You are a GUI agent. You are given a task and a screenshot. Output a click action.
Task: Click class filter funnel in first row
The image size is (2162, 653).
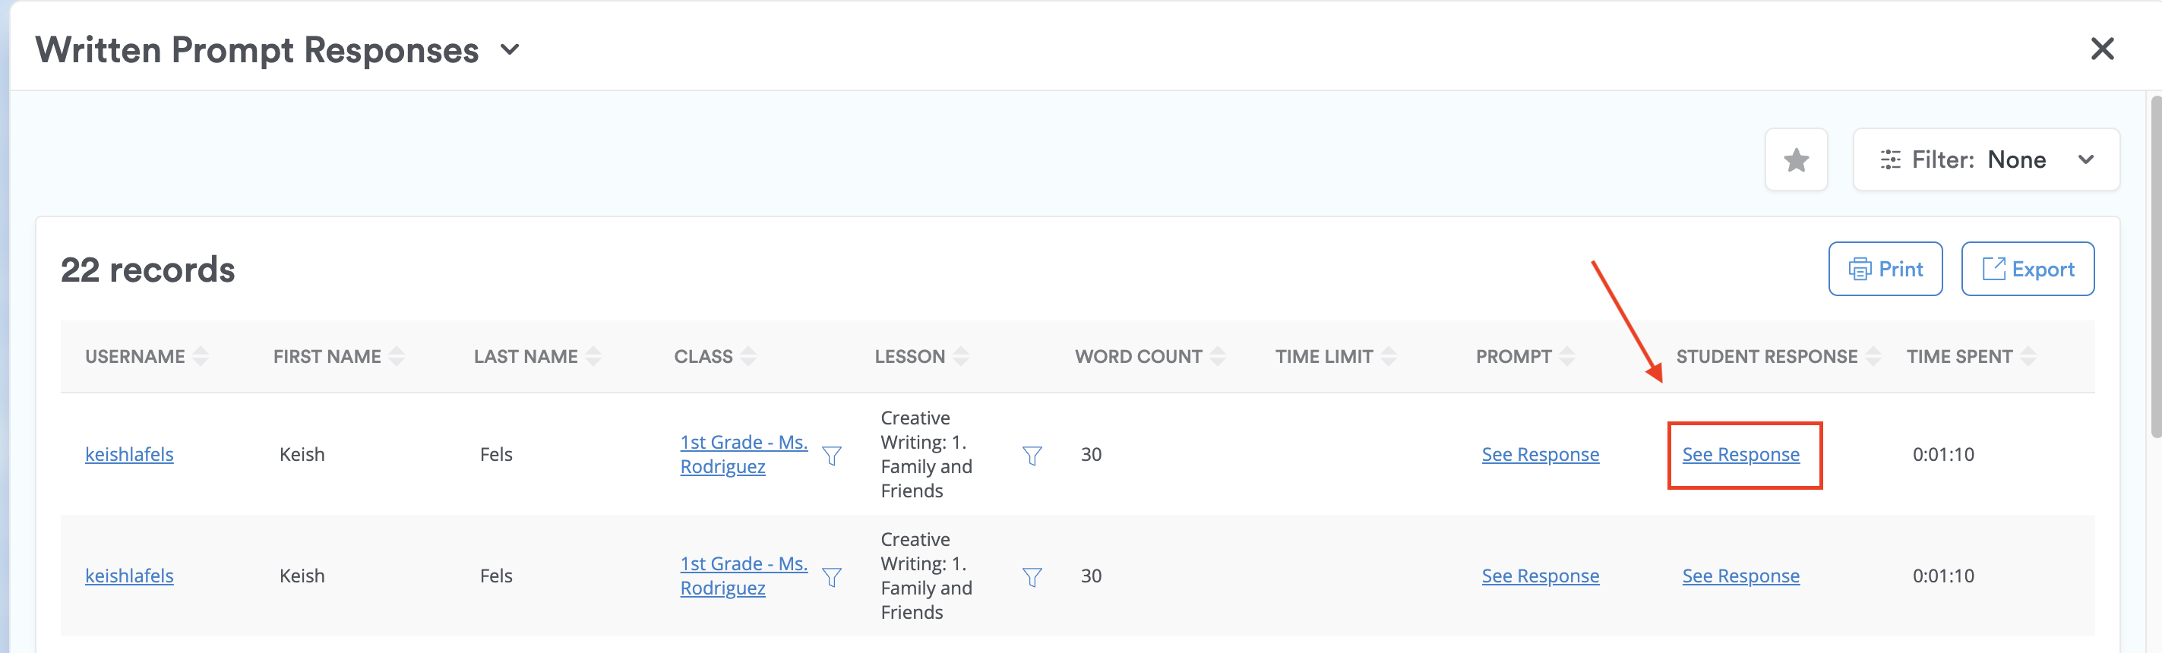(831, 455)
